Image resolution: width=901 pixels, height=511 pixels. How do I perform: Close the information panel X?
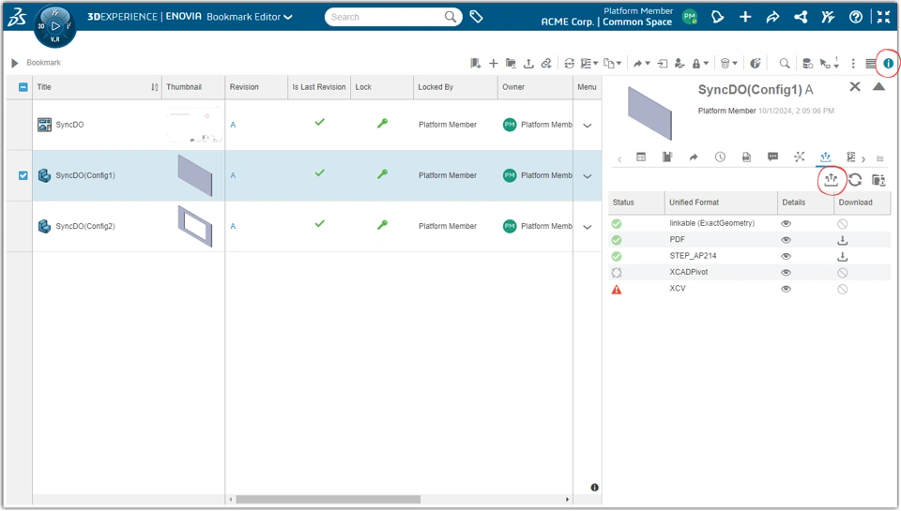pos(855,86)
